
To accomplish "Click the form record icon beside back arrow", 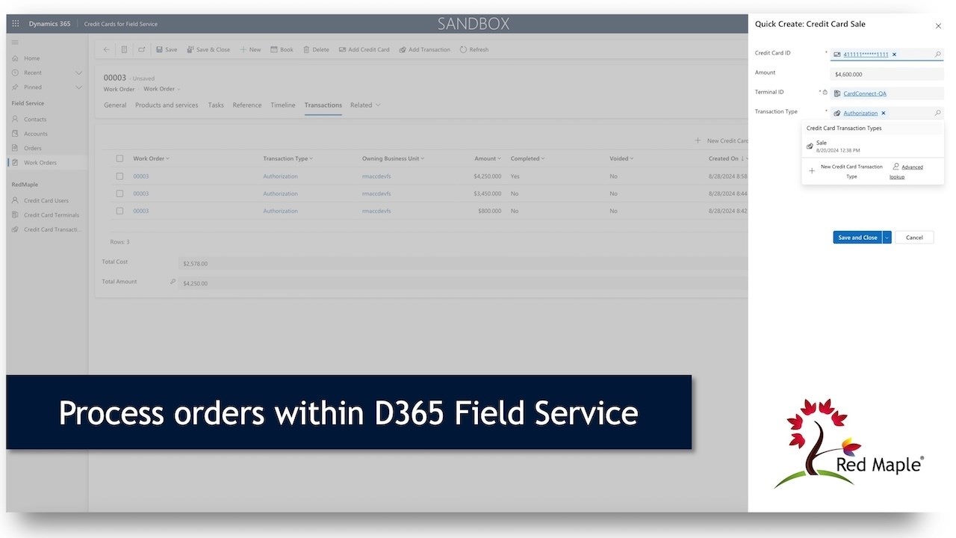I will [124, 49].
